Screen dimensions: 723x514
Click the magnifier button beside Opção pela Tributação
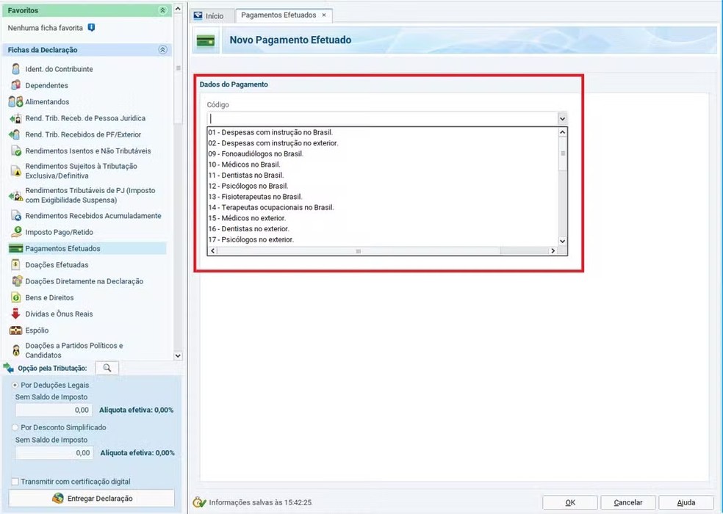pyautogui.click(x=107, y=368)
